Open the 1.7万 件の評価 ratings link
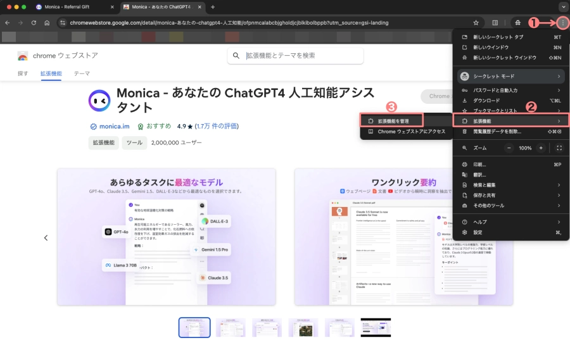The height and width of the screenshot is (345, 570). 218,127
